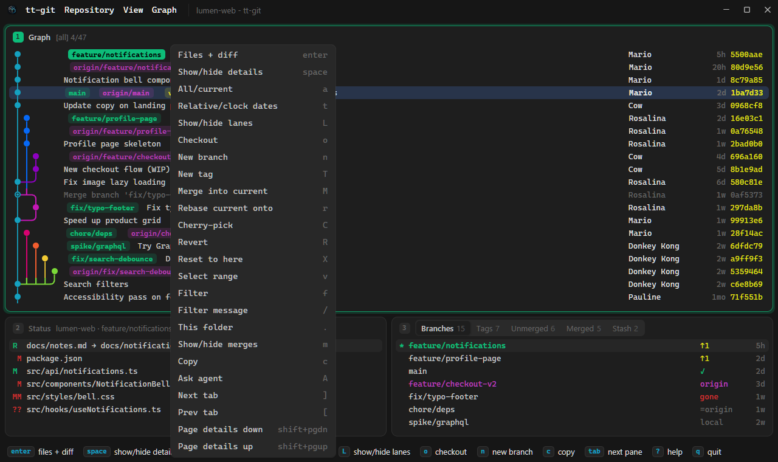The height and width of the screenshot is (462, 778).
Task: Click the 'o checkout' footer hint
Action: coord(443,452)
